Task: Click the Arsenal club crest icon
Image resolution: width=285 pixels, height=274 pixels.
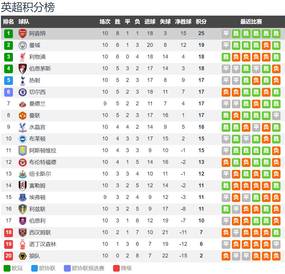Action: point(22,33)
